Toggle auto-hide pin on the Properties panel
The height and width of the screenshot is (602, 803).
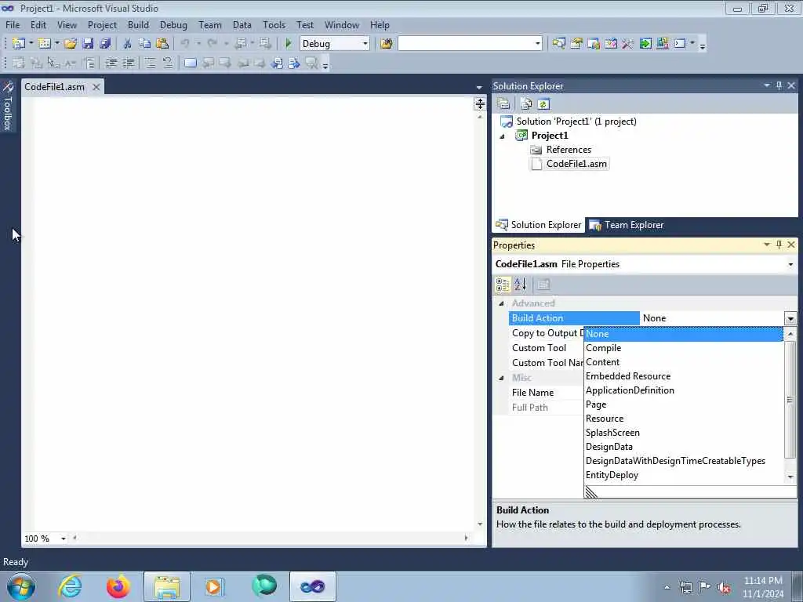pyautogui.click(x=779, y=245)
